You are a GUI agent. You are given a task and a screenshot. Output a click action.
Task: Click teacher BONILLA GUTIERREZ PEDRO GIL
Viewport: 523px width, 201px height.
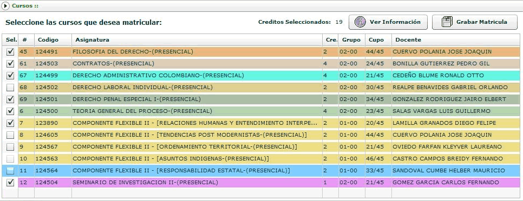click(441, 64)
